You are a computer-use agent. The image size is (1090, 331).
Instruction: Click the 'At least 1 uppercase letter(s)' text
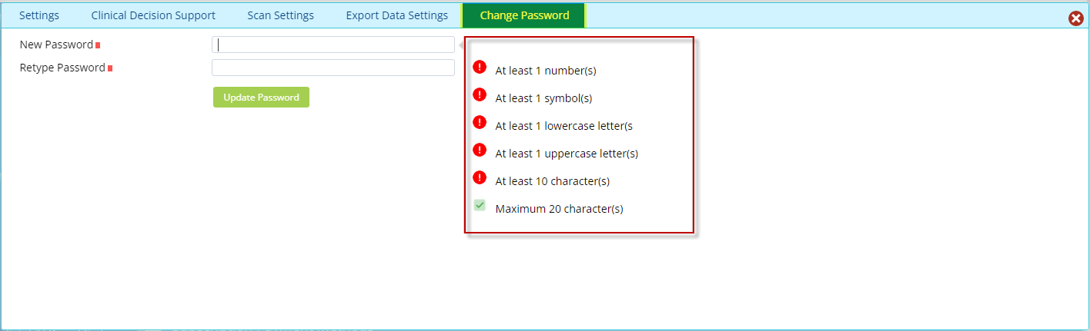567,154
